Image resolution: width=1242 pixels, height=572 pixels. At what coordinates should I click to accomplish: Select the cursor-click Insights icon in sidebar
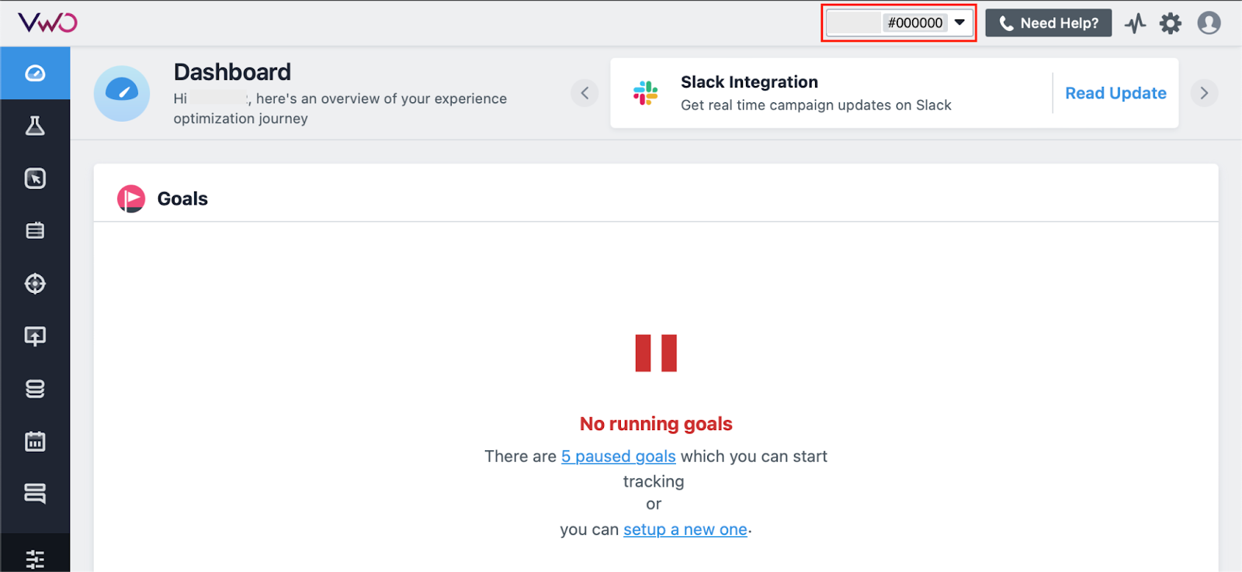point(35,178)
